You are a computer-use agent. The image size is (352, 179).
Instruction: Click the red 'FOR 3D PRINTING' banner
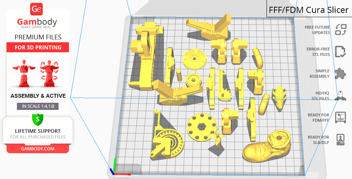click(x=37, y=48)
